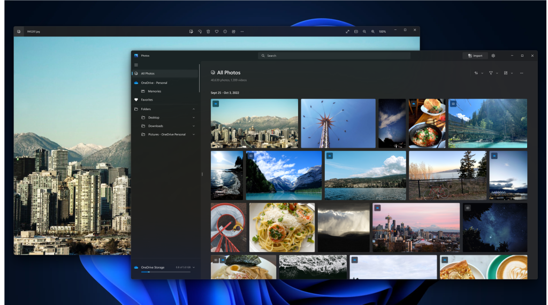Image resolution: width=548 pixels, height=305 pixels.
Task: Open See more menu in viewer toolbar
Action: pos(242,32)
